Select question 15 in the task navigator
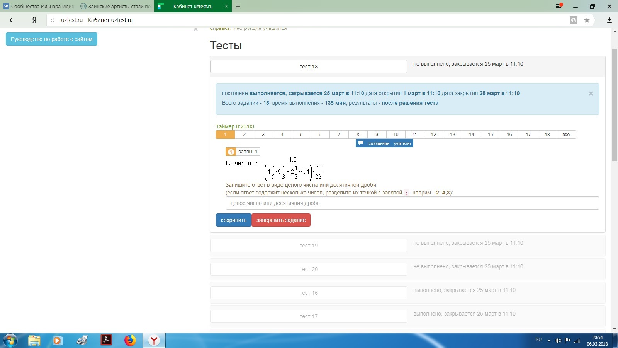The image size is (618, 348). point(490,135)
